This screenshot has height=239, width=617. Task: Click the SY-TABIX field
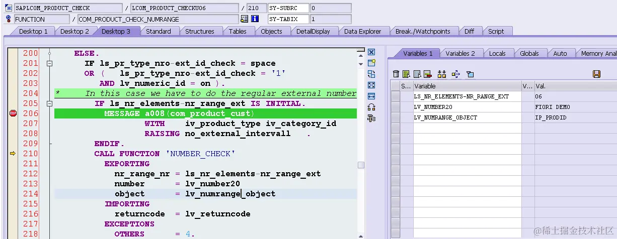click(x=288, y=19)
